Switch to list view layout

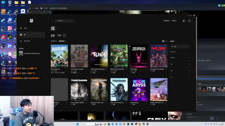(166, 41)
